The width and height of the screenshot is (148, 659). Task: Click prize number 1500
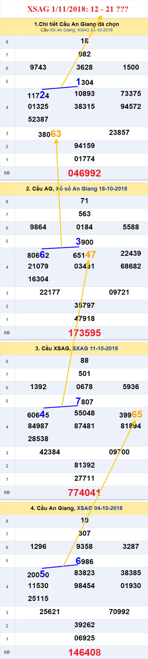click(x=131, y=68)
